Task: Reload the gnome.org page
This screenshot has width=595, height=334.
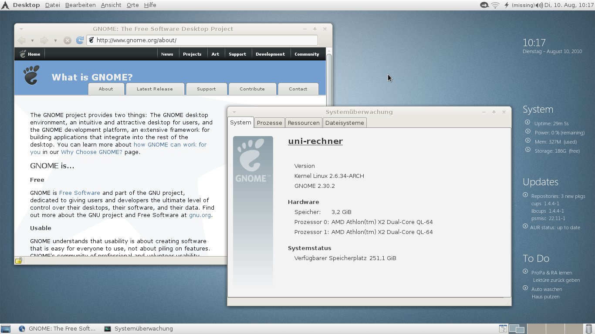Action: (80, 40)
